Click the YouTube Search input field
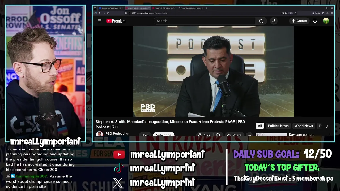Image resolution: width=340 pixels, height=191 pixels. [204, 21]
